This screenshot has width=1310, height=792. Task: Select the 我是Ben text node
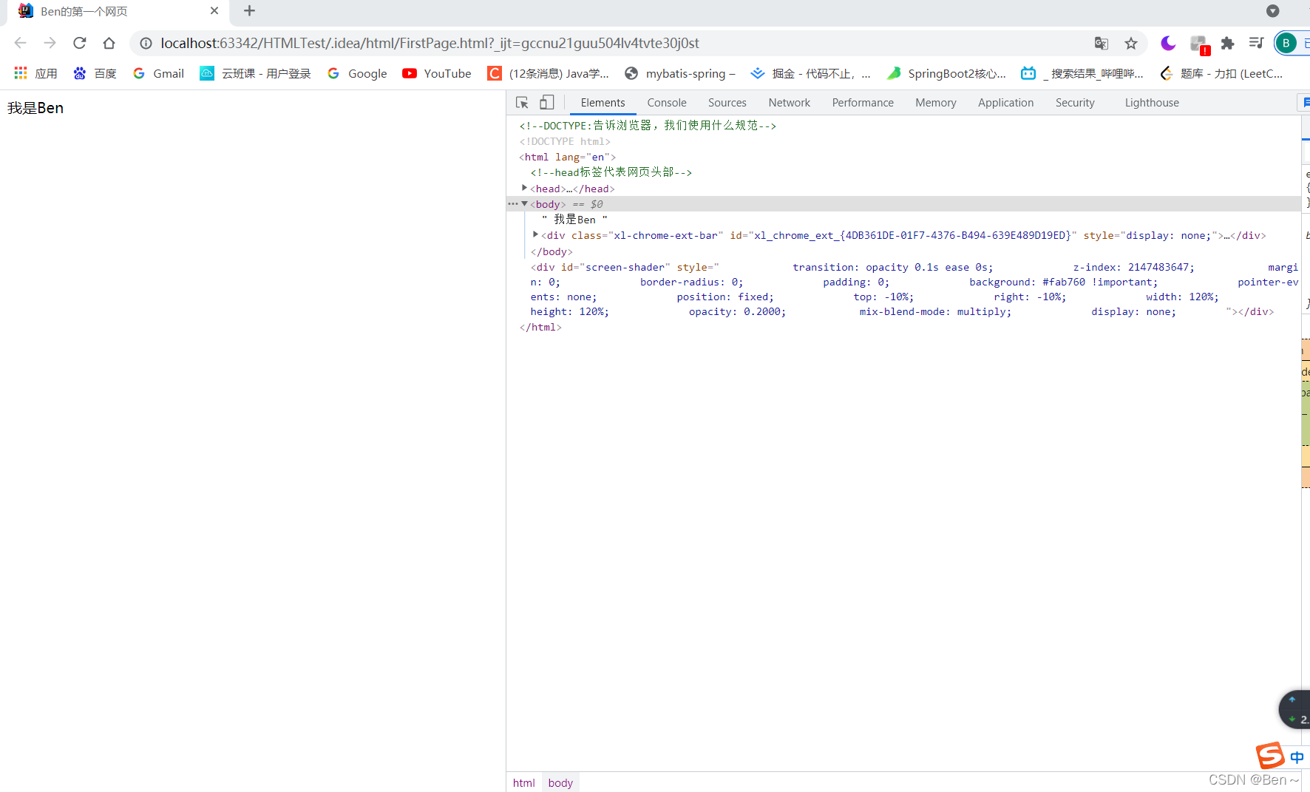[x=574, y=220]
